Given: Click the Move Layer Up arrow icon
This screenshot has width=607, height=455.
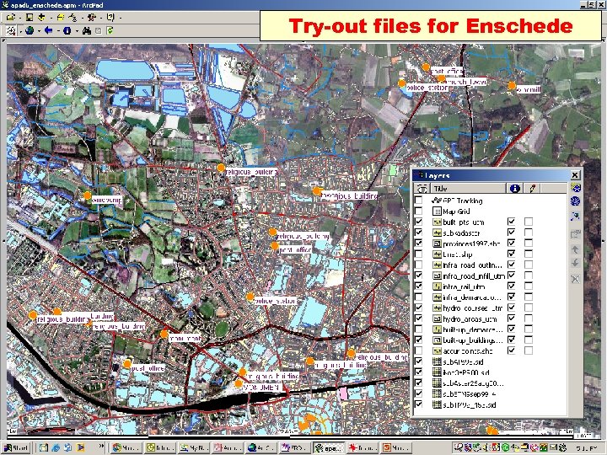Looking at the screenshot, I should pos(576,249).
